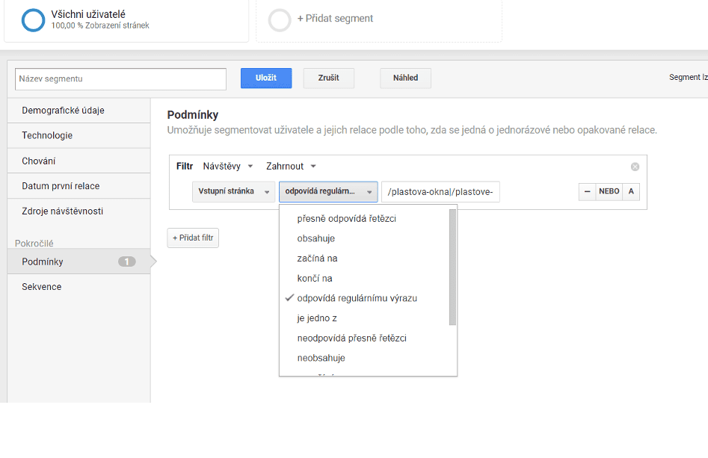The image size is (708, 458).
Task: Open the Vstupní stránka dimension dropdown
Action: click(233, 192)
